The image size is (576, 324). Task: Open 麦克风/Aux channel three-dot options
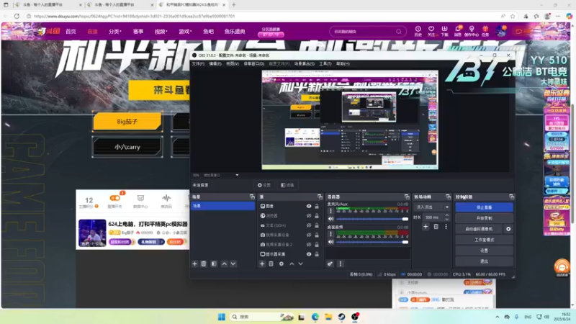[x=330, y=211]
